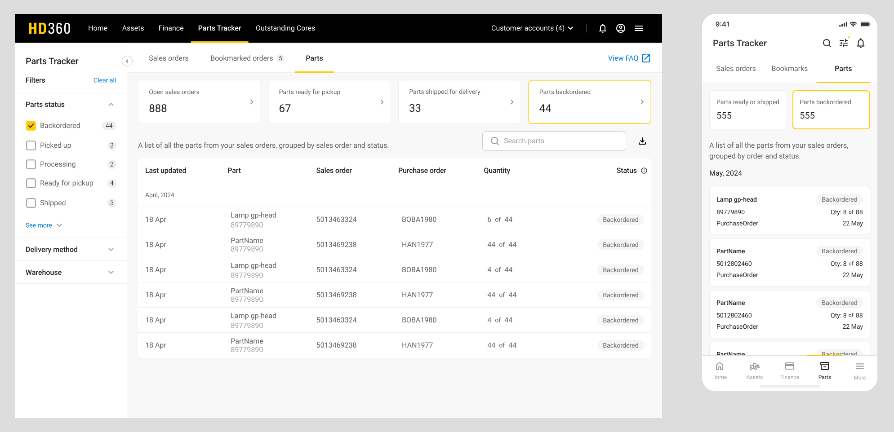Click the April, 2024 group header

160,195
